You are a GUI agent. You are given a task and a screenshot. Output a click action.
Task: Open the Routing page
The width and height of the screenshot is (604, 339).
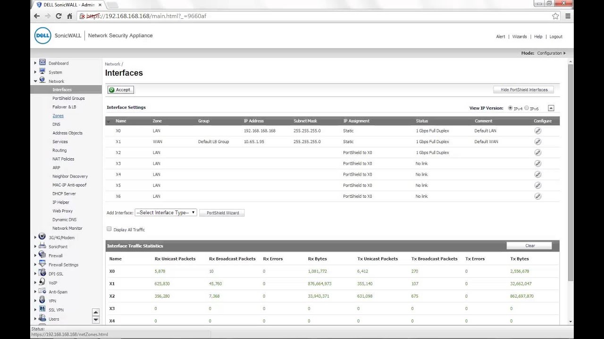coord(59,150)
